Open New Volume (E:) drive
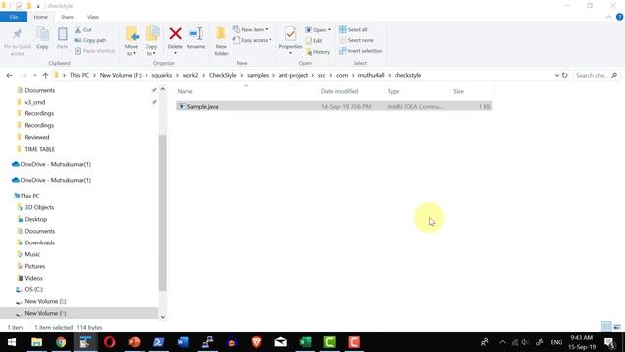Viewport: 625px width, 352px height. (46, 301)
